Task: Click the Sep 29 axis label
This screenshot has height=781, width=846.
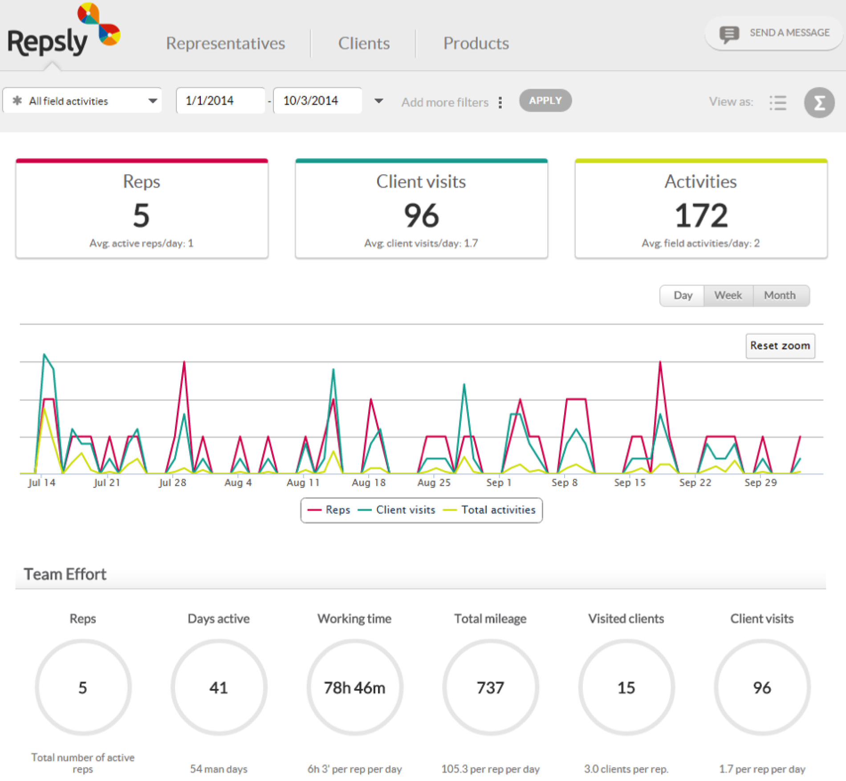Action: click(761, 483)
